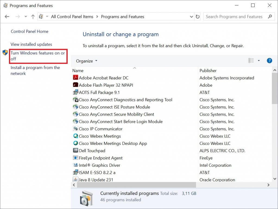The height and width of the screenshot is (209, 278).
Task: Click the horizontal scrollbar thumb
Action: point(136,185)
